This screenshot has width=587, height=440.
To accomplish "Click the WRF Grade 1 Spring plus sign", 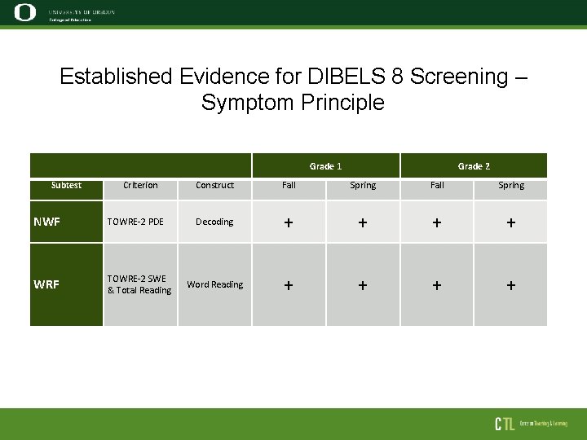I will point(362,285).
